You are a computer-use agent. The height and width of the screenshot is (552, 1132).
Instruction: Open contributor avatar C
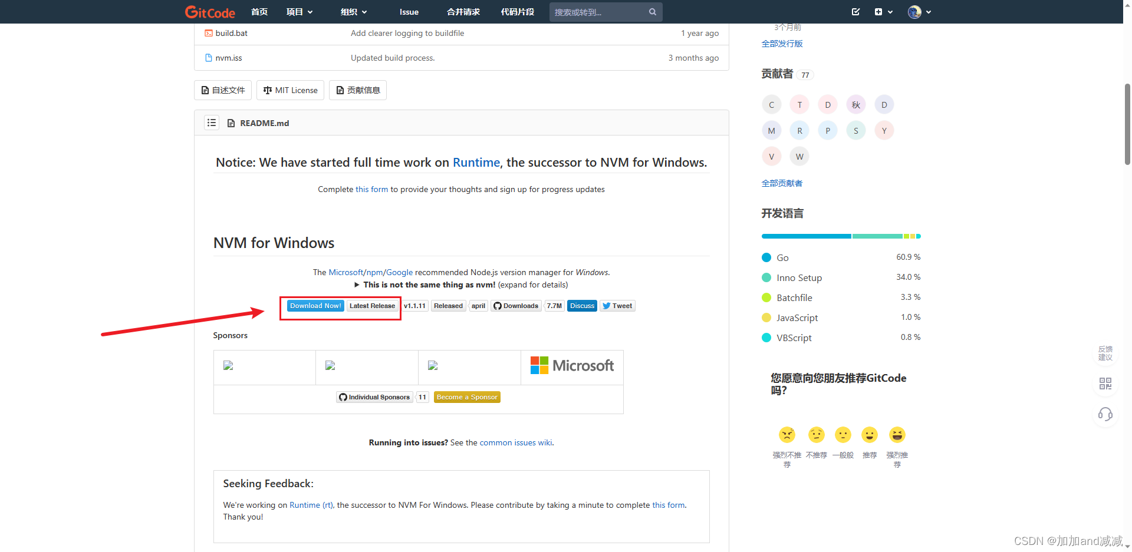(x=771, y=105)
